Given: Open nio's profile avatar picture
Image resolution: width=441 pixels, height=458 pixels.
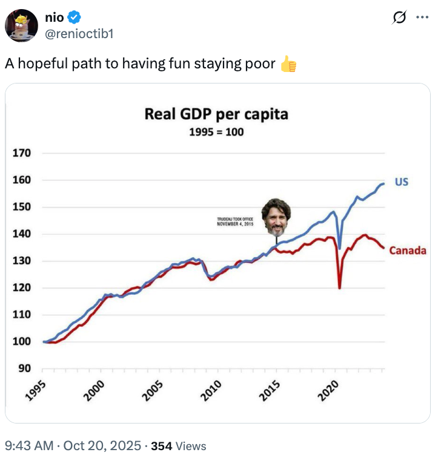Looking at the screenshot, I should (21, 25).
